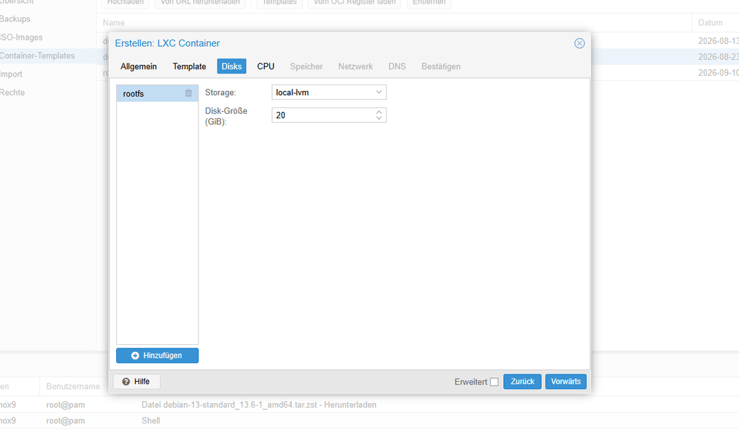Open the CPU tab
739x430 pixels.
(266, 66)
